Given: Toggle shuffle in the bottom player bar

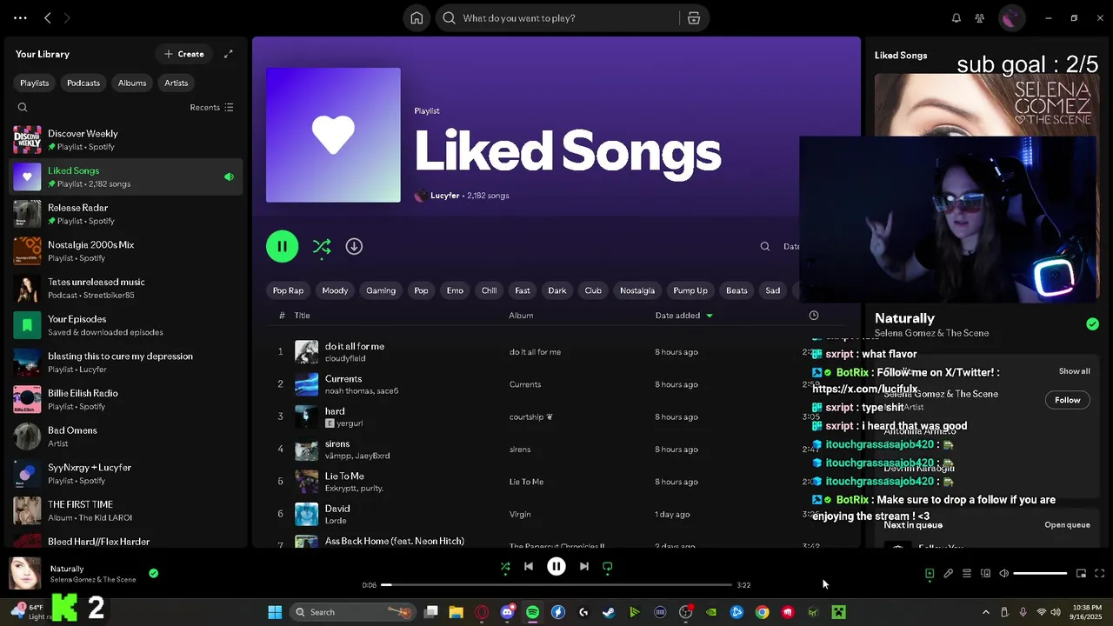Looking at the screenshot, I should pyautogui.click(x=505, y=567).
